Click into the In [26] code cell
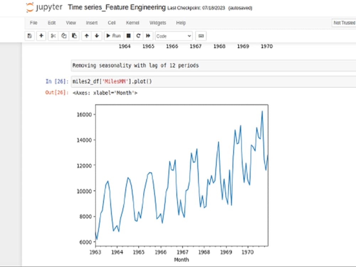356x267 pixels. click(213, 81)
